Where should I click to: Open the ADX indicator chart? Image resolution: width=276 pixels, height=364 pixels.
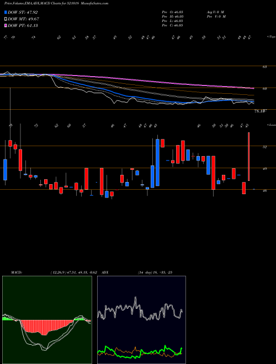tap(141, 320)
